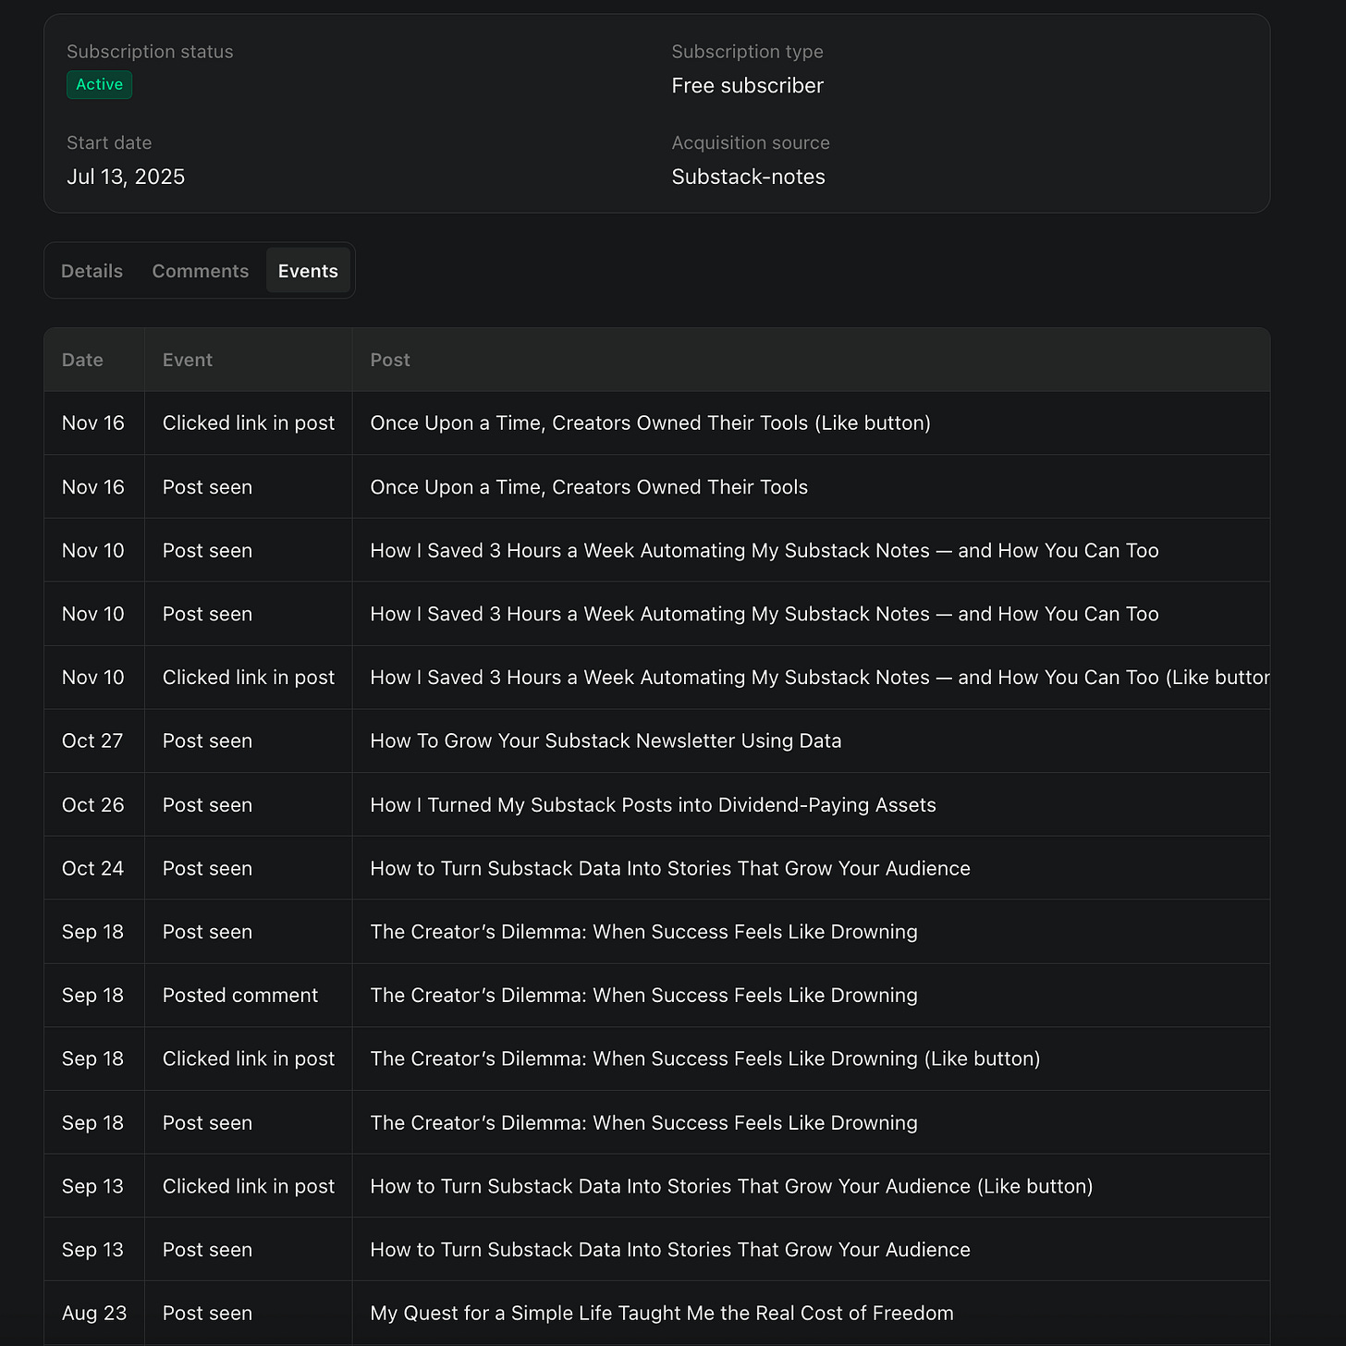Open 'How I Turned My Substack Posts into Dividend-Paying Assets'
The width and height of the screenshot is (1346, 1346).
653,805
